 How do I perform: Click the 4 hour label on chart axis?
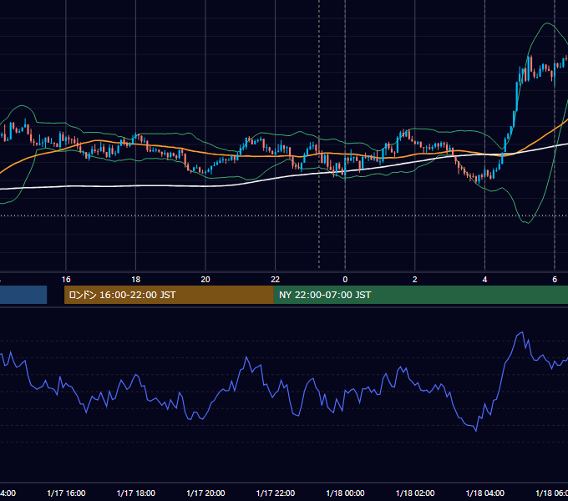click(x=484, y=280)
